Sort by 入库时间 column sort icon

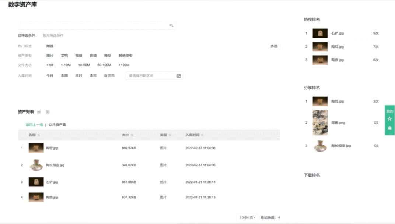[x=202, y=135]
